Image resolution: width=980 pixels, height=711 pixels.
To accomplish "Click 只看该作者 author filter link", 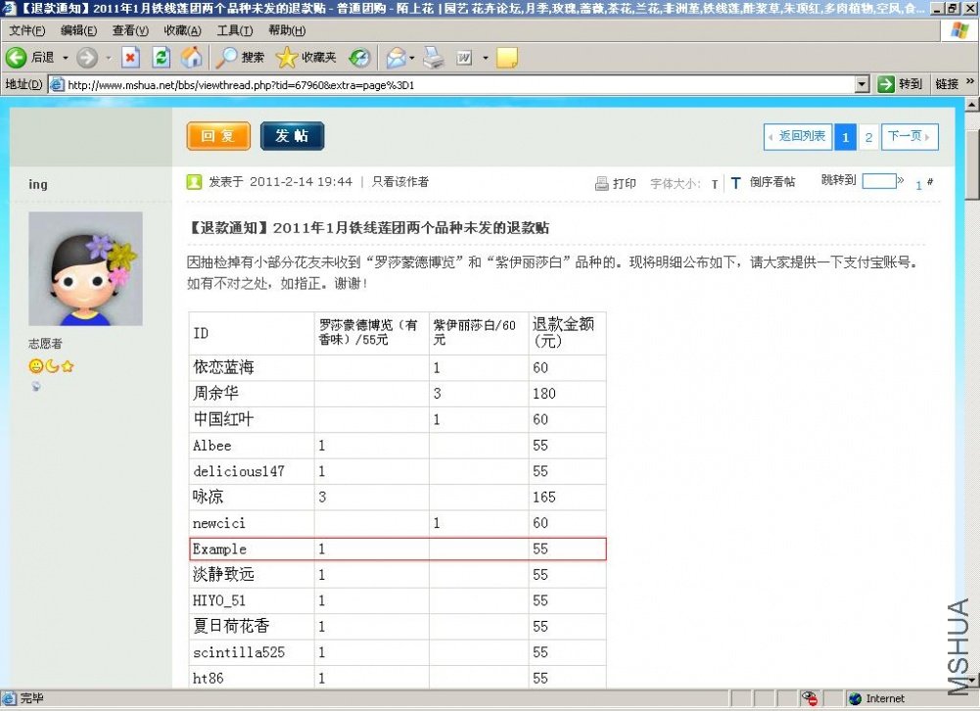I will (x=399, y=182).
